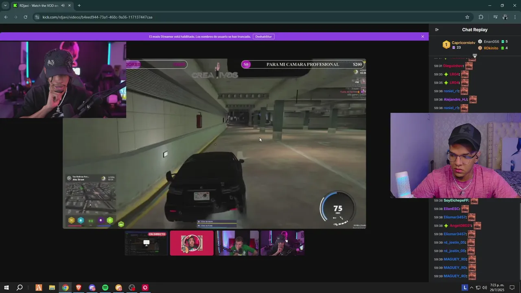Close the RDjavi browser tab

tap(69, 6)
